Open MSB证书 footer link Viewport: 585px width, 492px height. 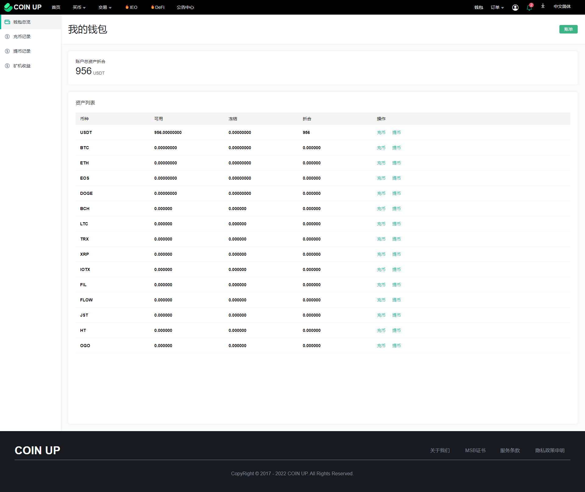tap(475, 450)
